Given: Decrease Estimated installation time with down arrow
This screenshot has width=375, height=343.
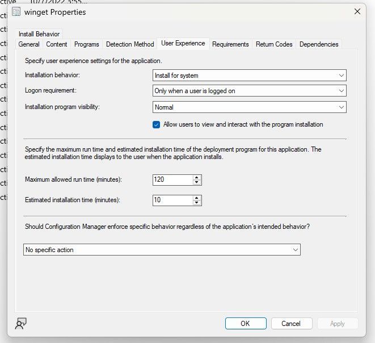Looking at the screenshot, I should [x=197, y=203].
